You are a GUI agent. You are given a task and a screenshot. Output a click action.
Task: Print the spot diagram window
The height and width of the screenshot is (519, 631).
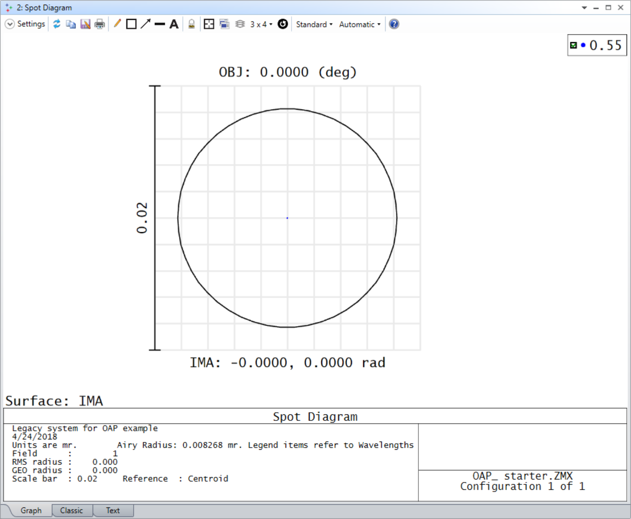(x=100, y=24)
